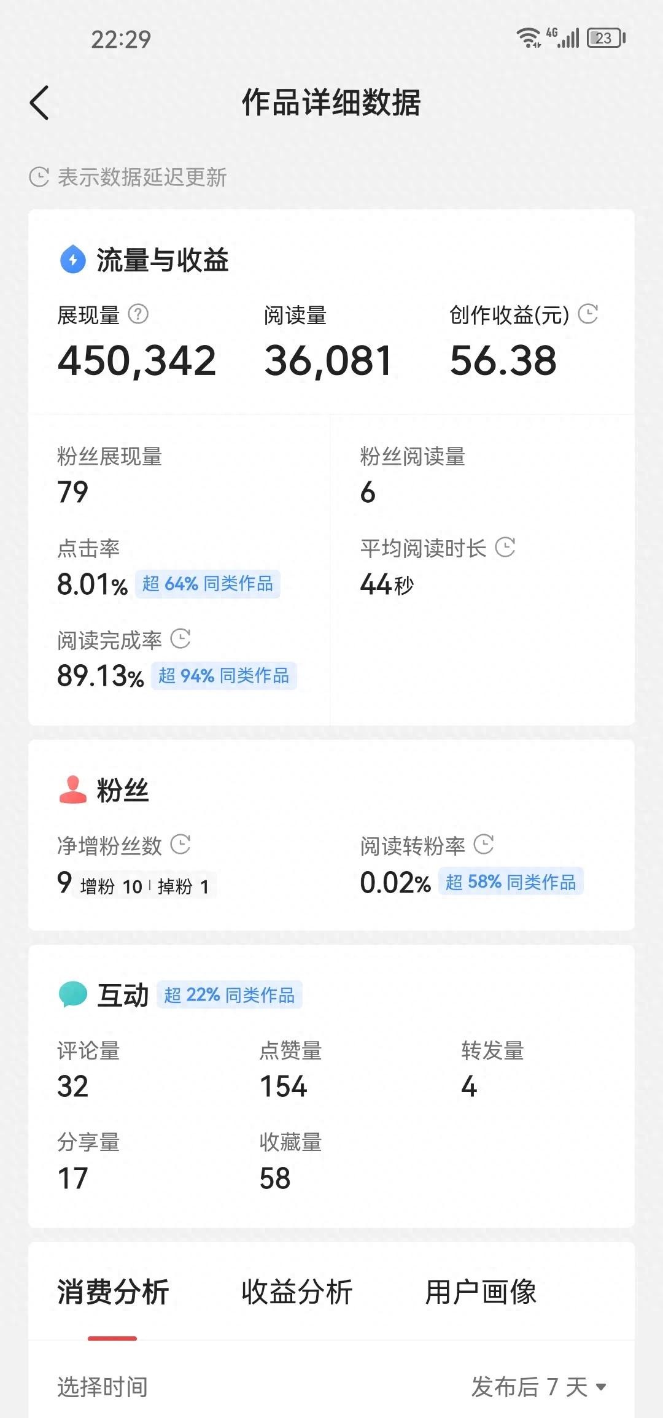The image size is (663, 1418).
Task: Tap the delayed-update clock icon at top
Action: (x=39, y=177)
